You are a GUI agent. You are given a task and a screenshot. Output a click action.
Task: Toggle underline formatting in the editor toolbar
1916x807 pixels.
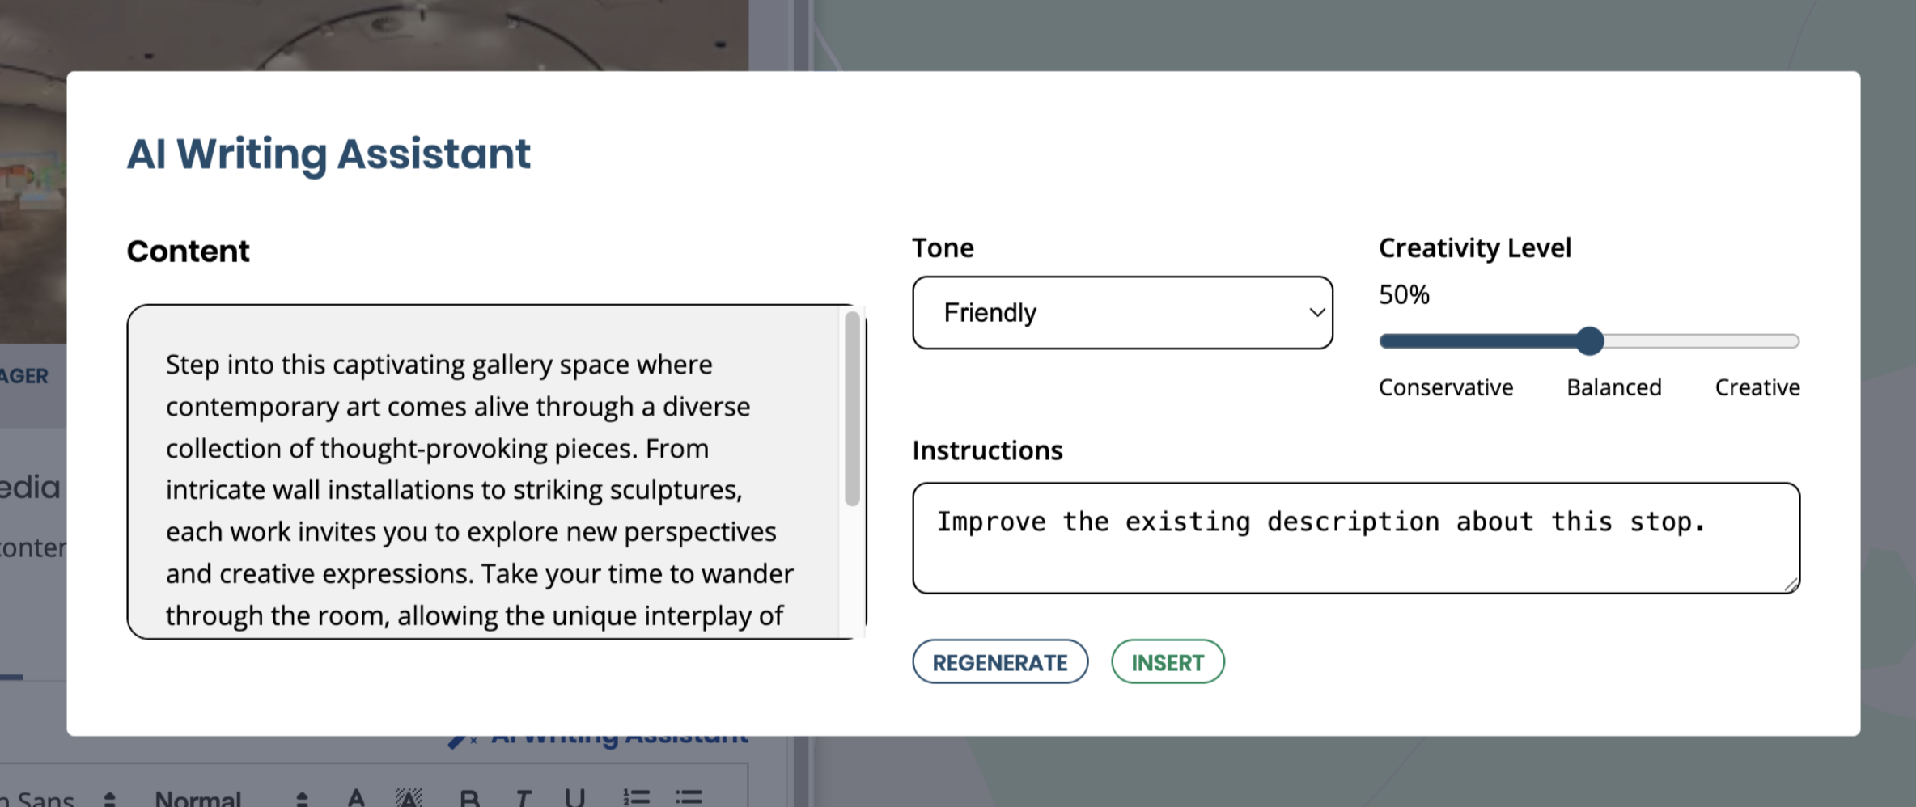point(574,797)
